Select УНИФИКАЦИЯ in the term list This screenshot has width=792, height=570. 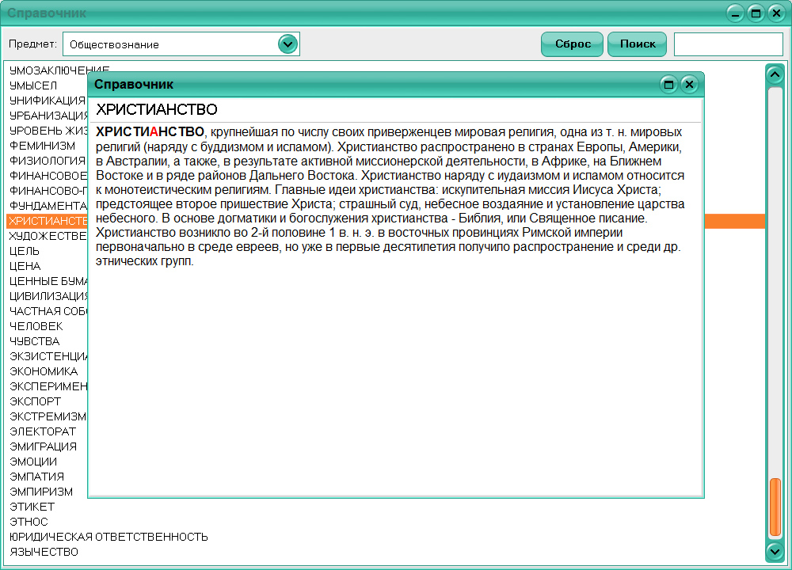[x=48, y=101]
